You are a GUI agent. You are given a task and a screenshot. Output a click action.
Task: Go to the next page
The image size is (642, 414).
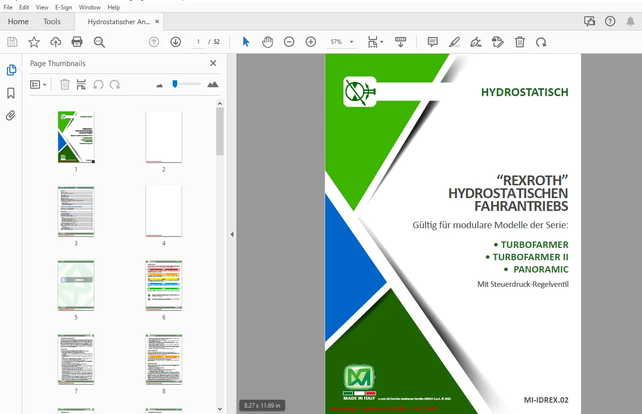coord(176,42)
